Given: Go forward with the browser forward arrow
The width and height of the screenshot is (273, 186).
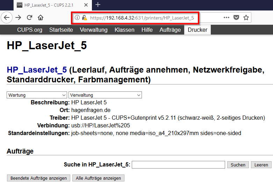Looking at the screenshot, I should (18, 17).
